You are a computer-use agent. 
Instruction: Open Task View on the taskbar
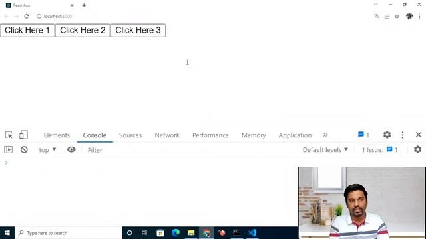pyautogui.click(x=144, y=233)
